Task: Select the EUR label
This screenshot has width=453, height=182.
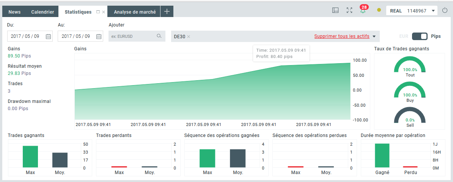Action: (x=404, y=36)
